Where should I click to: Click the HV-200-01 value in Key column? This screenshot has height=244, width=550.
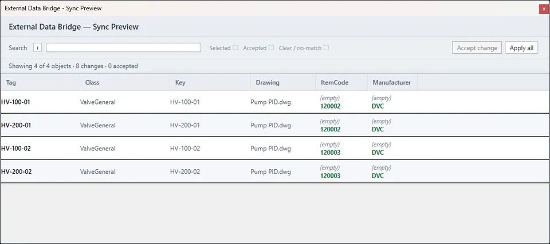(x=185, y=125)
